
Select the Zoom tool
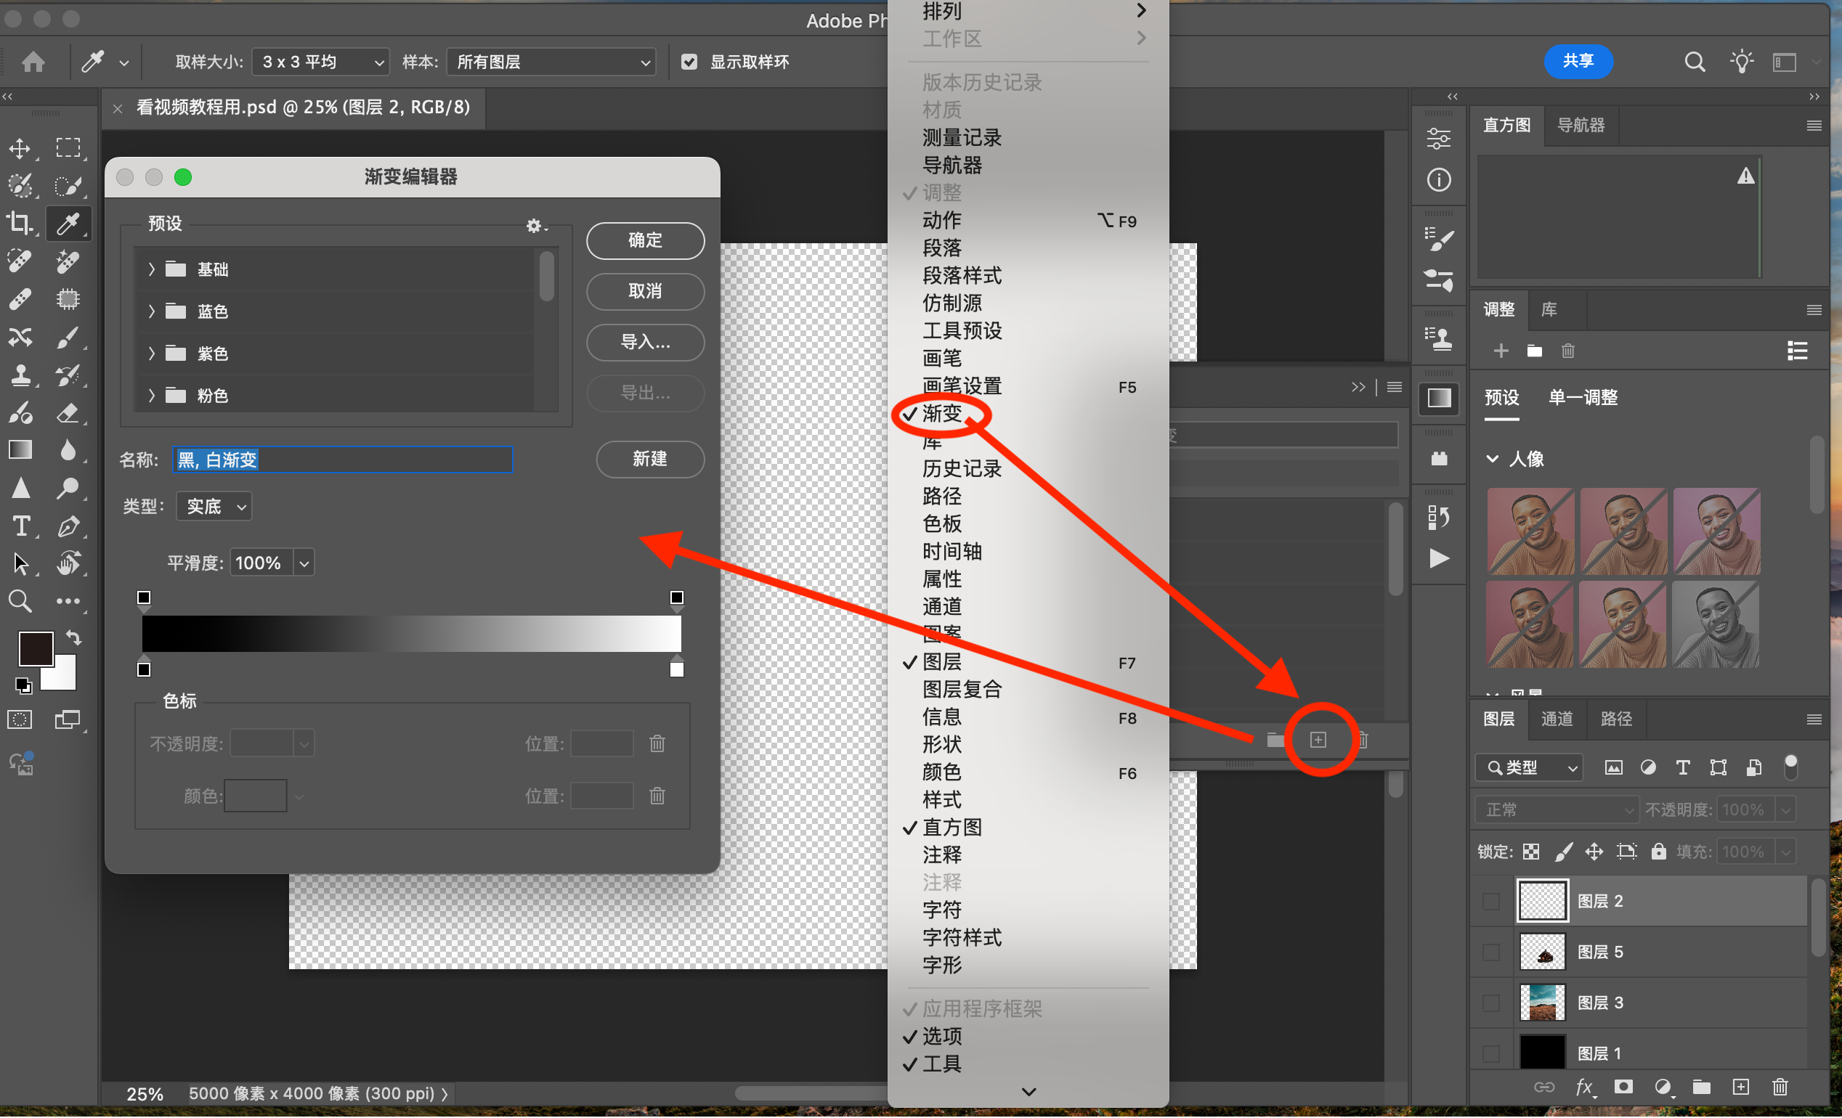tap(20, 601)
